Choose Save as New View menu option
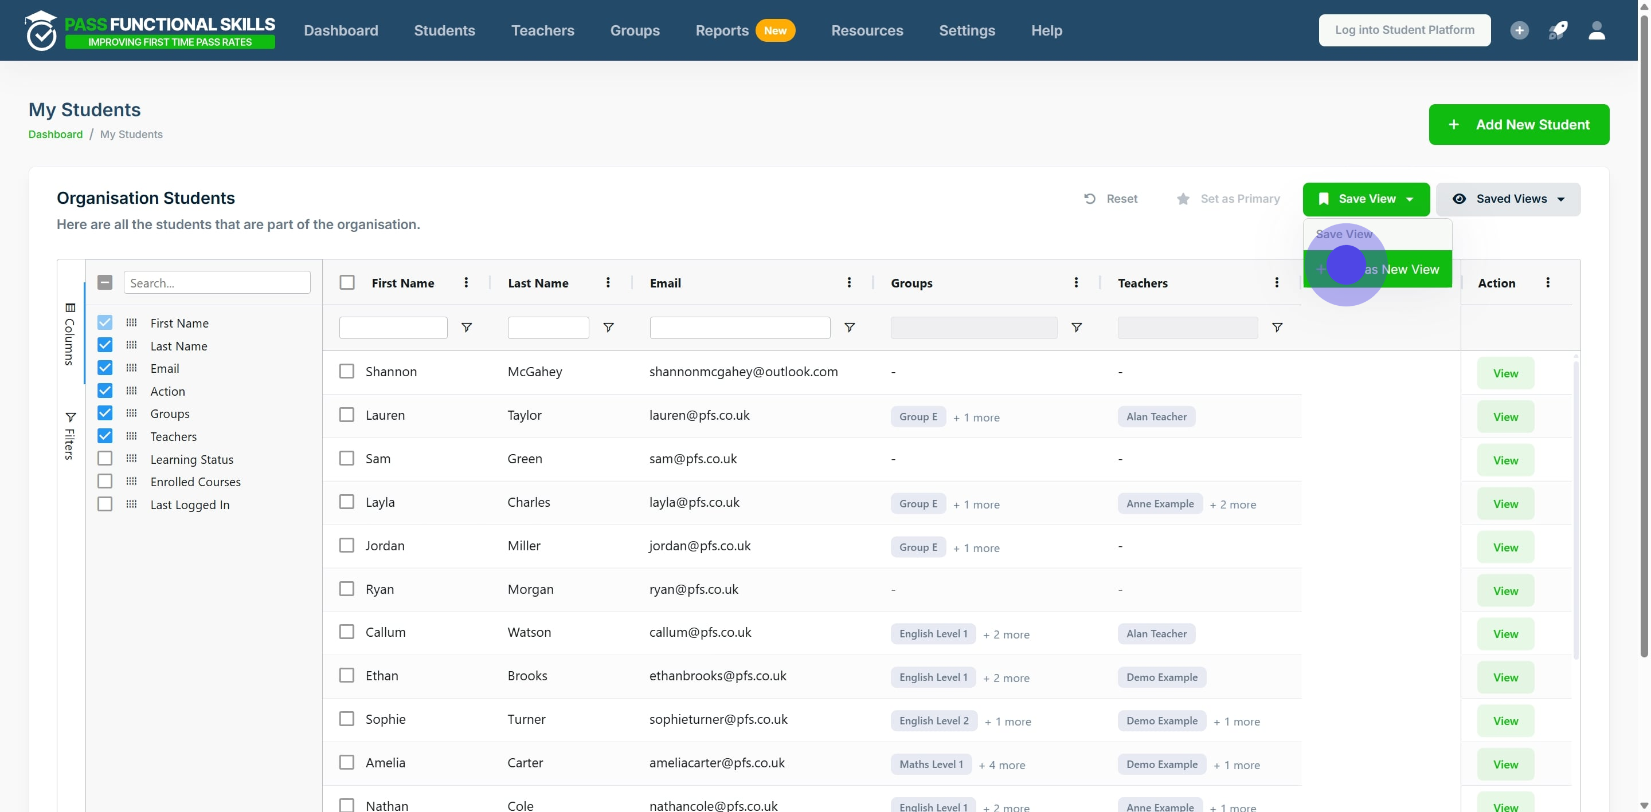Image resolution: width=1651 pixels, height=812 pixels. (1378, 269)
